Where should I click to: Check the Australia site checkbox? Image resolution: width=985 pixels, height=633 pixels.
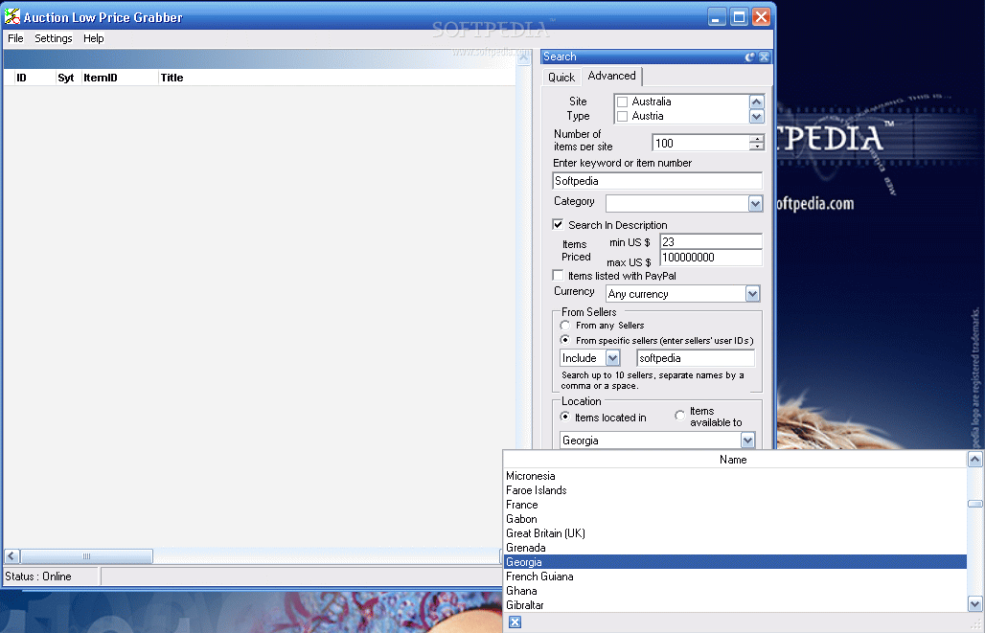623,102
